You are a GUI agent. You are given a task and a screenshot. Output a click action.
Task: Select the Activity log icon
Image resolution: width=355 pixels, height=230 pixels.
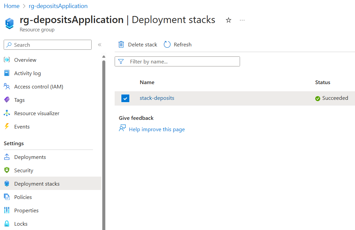[x=7, y=73]
